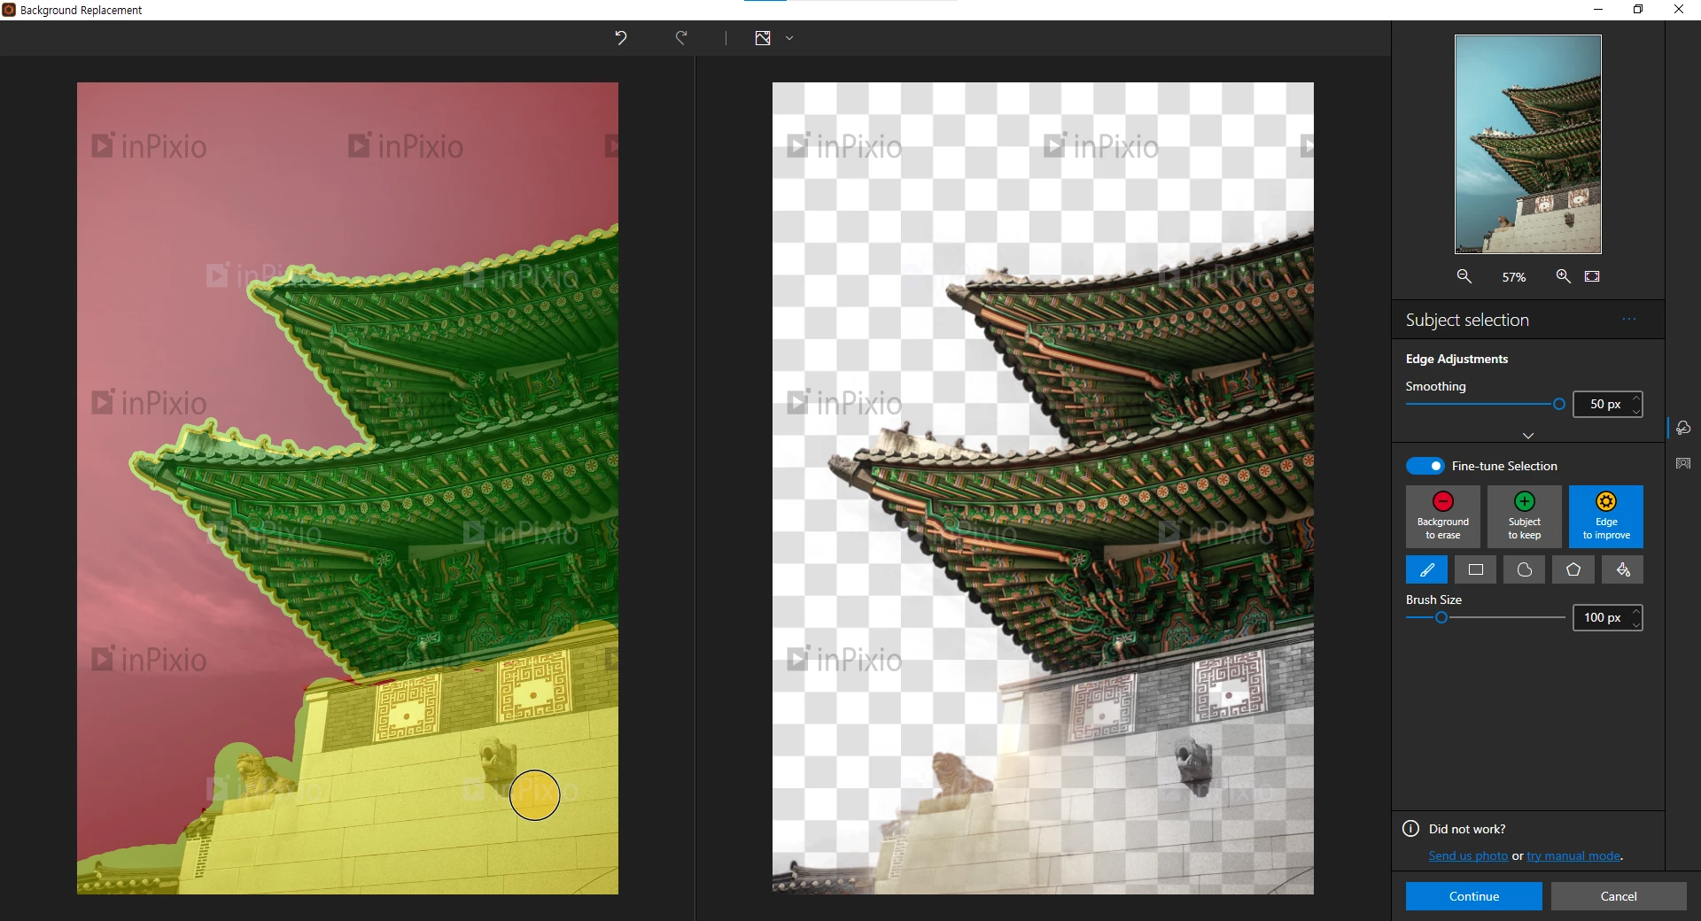Click the Cancel button
Image resolution: width=1701 pixels, height=921 pixels.
click(x=1619, y=896)
